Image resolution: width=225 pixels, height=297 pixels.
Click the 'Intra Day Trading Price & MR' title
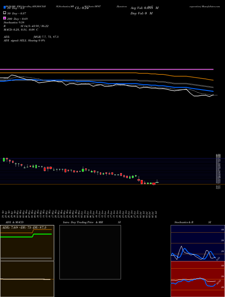[x=83, y=222]
